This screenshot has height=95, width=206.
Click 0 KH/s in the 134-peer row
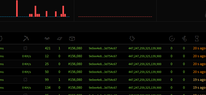[26, 88]
